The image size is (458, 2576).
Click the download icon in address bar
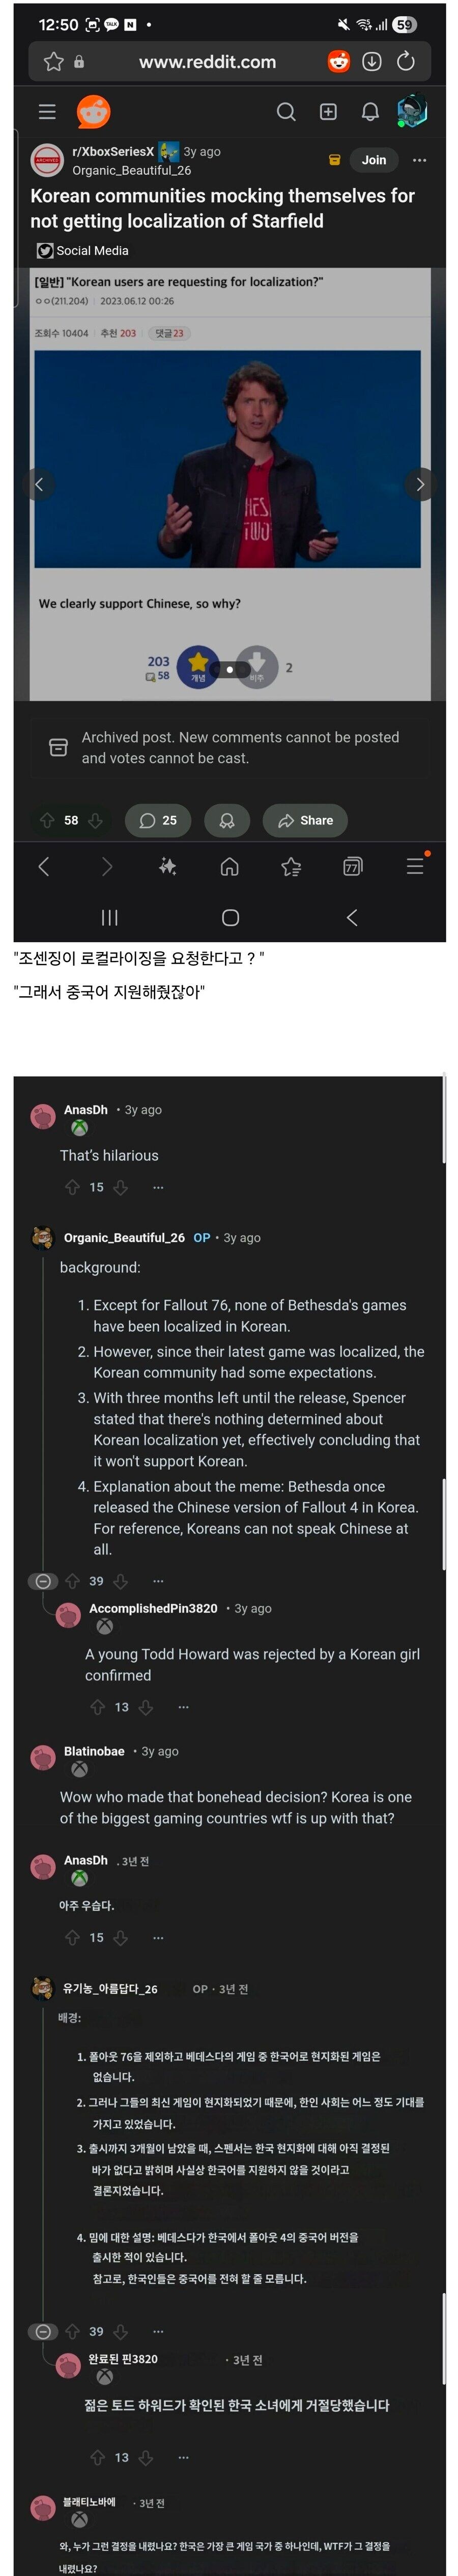[371, 62]
